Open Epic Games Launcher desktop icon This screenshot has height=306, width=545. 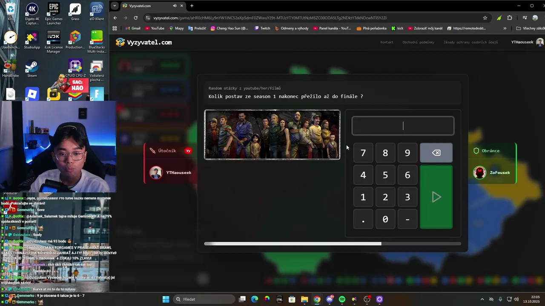pyautogui.click(x=54, y=14)
